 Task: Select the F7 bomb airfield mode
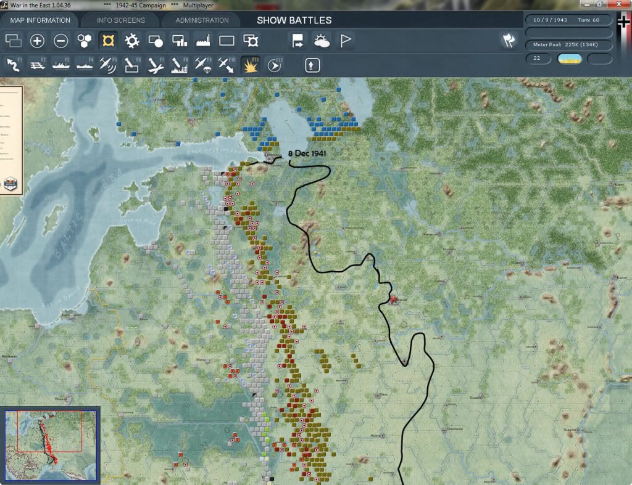click(x=156, y=65)
